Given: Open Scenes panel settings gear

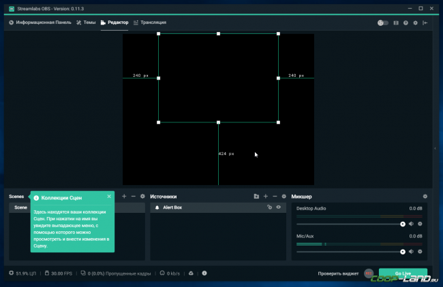Looking at the screenshot, I should (x=142, y=197).
